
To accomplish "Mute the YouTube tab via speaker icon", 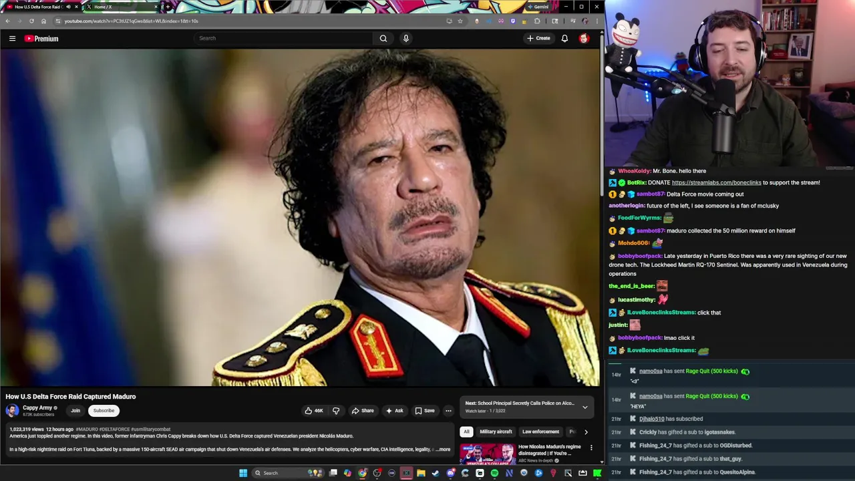I will click(68, 7).
